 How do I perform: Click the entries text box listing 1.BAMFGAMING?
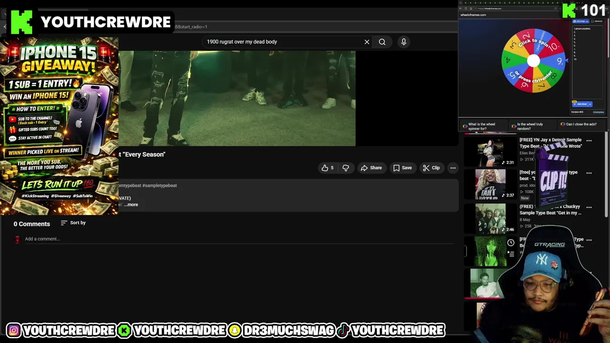(x=588, y=62)
